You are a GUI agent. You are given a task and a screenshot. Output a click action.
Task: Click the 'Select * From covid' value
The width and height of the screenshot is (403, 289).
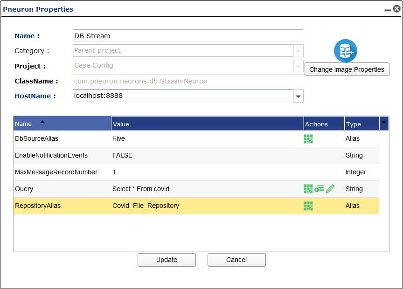140,189
